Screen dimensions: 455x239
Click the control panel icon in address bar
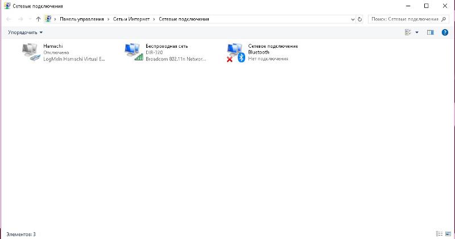point(48,19)
